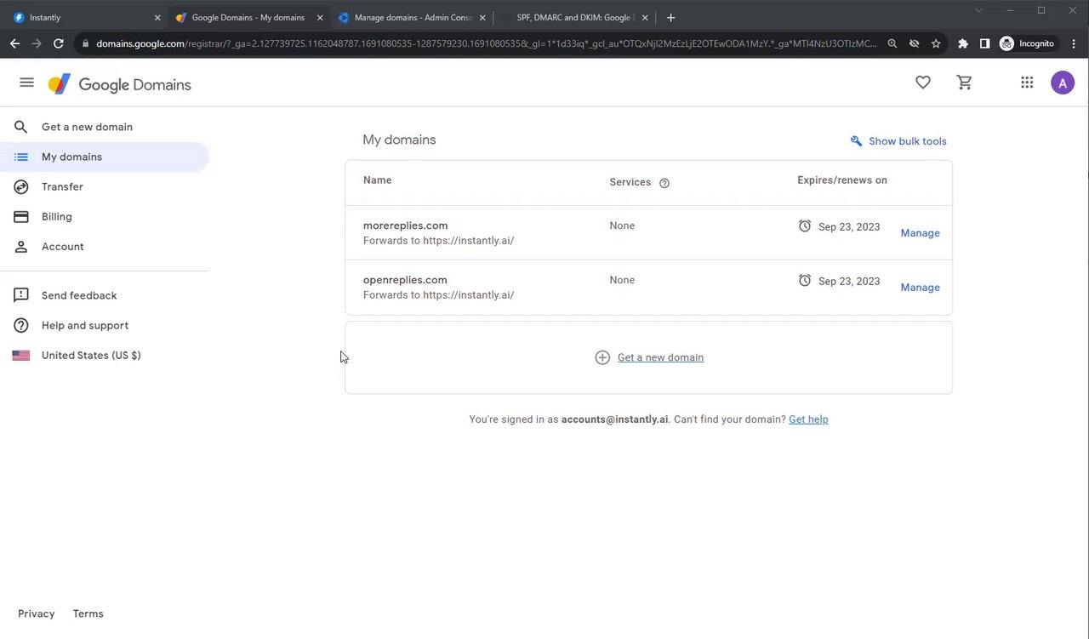
Task: Click the morereplies.com domain name
Action: pyautogui.click(x=405, y=225)
